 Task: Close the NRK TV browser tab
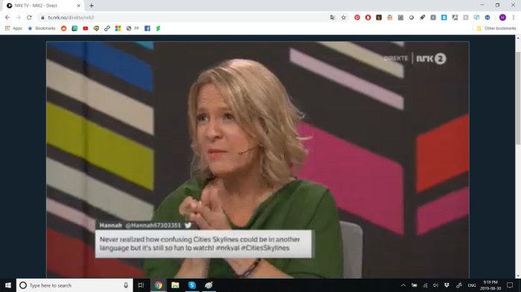point(79,6)
